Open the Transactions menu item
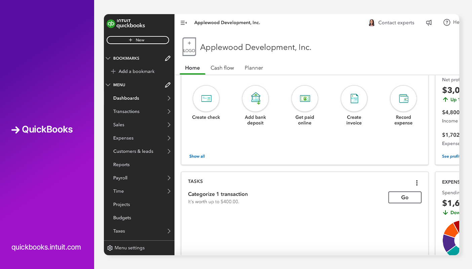472x269 pixels. 126,111
